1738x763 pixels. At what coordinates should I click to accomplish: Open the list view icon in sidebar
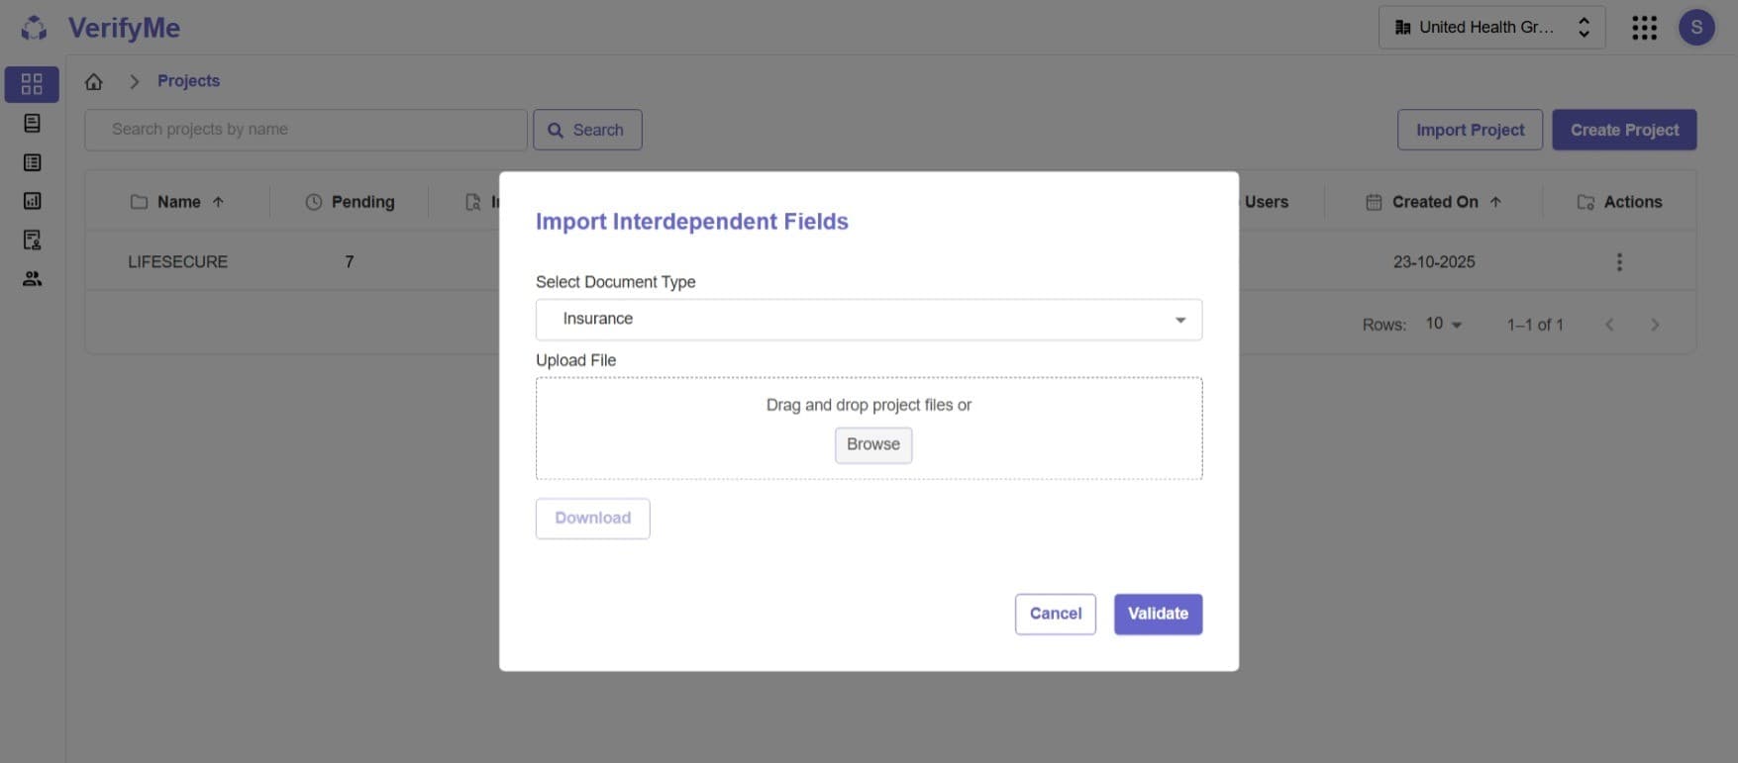pyautogui.click(x=32, y=162)
